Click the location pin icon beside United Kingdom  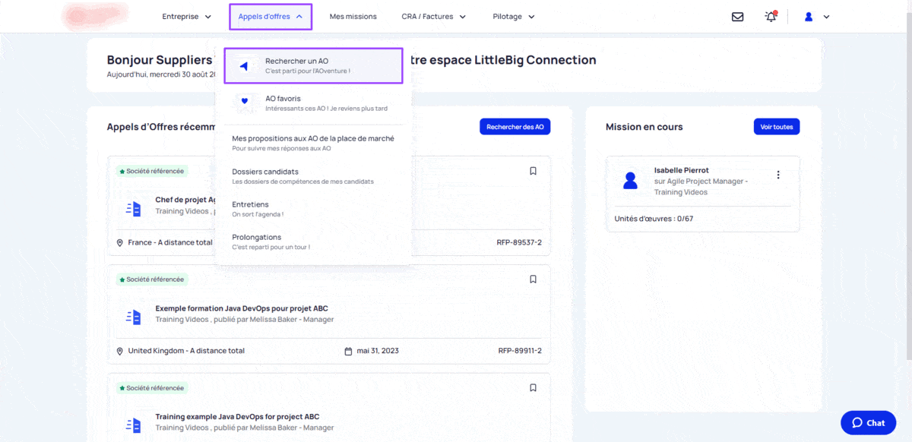120,351
